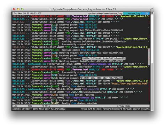Click the 'http://lnav.org/download.html' referrer text
Image resolution: width=165 pixels, height=127 pixels.
(x=129, y=84)
